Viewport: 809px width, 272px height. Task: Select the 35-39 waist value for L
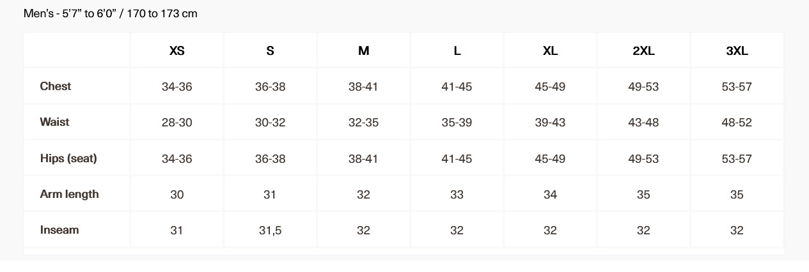pyautogui.click(x=457, y=123)
